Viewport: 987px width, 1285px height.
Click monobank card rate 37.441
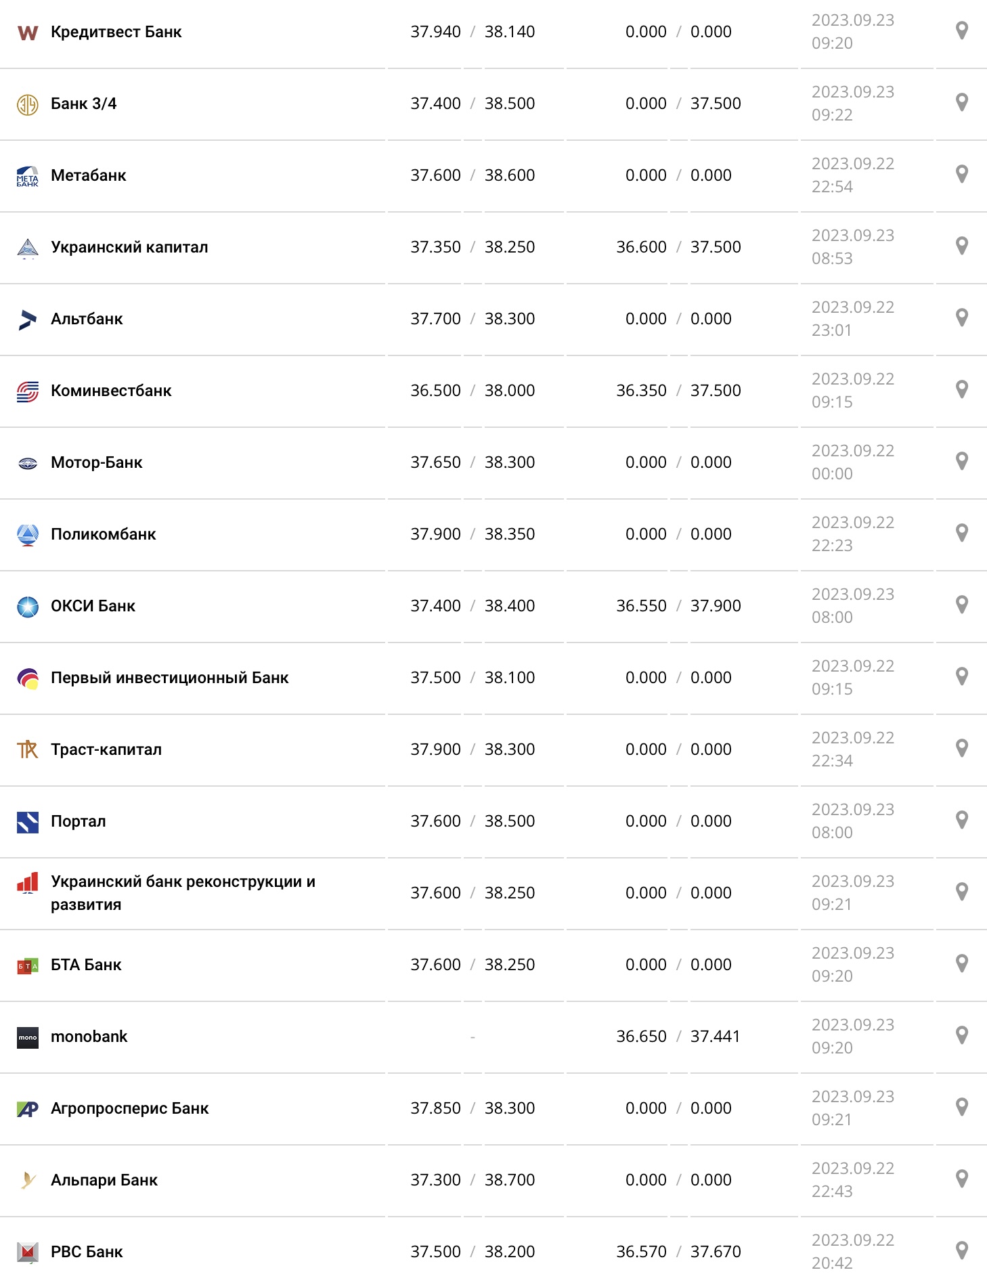[x=715, y=1036]
